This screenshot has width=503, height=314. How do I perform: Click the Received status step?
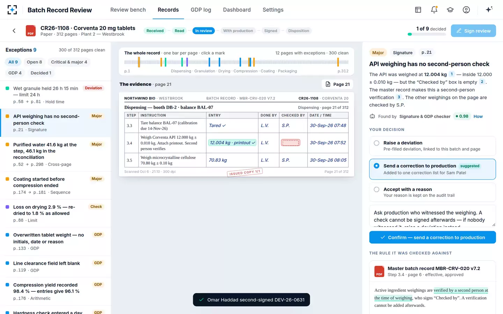tap(155, 31)
